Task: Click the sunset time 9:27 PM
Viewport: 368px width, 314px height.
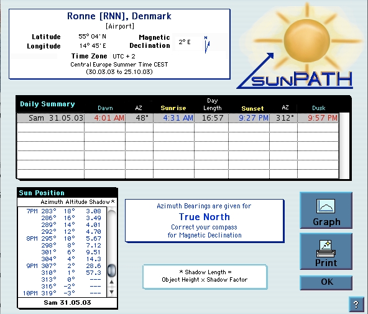Action: (x=254, y=118)
